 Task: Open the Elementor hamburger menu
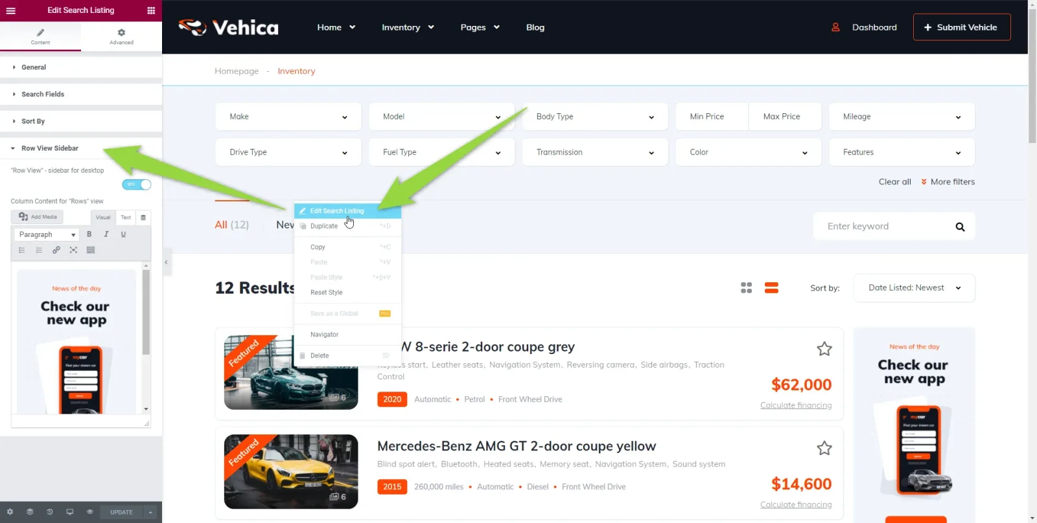point(10,10)
